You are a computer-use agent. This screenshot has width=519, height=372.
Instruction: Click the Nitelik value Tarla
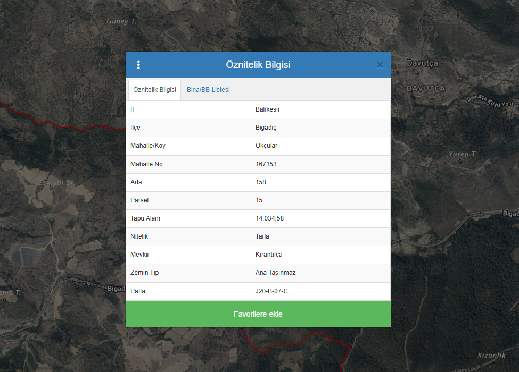262,236
